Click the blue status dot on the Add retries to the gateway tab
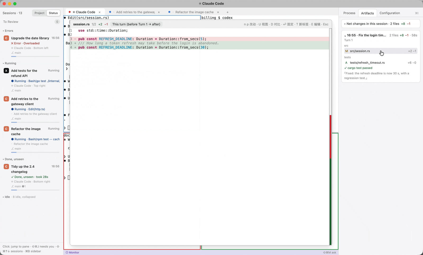423x255 pixels. 110,12
